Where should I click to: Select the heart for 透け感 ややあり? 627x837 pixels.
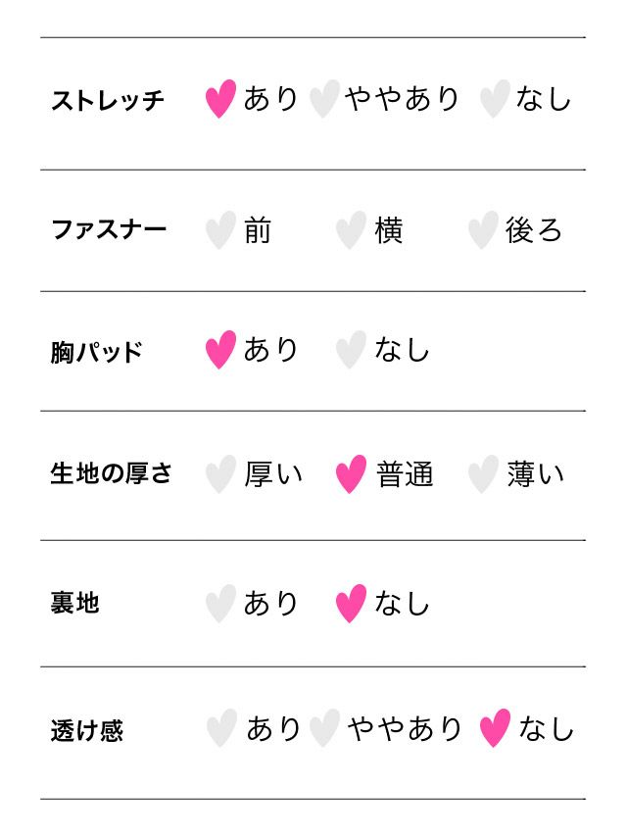click(x=323, y=729)
